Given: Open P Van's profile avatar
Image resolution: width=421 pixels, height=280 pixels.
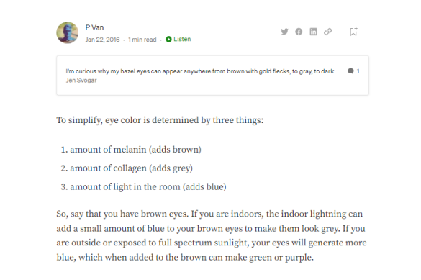Looking at the screenshot, I should (68, 33).
